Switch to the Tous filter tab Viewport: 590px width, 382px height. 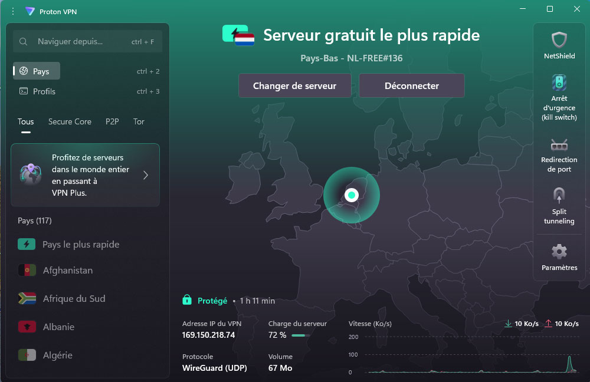25,121
